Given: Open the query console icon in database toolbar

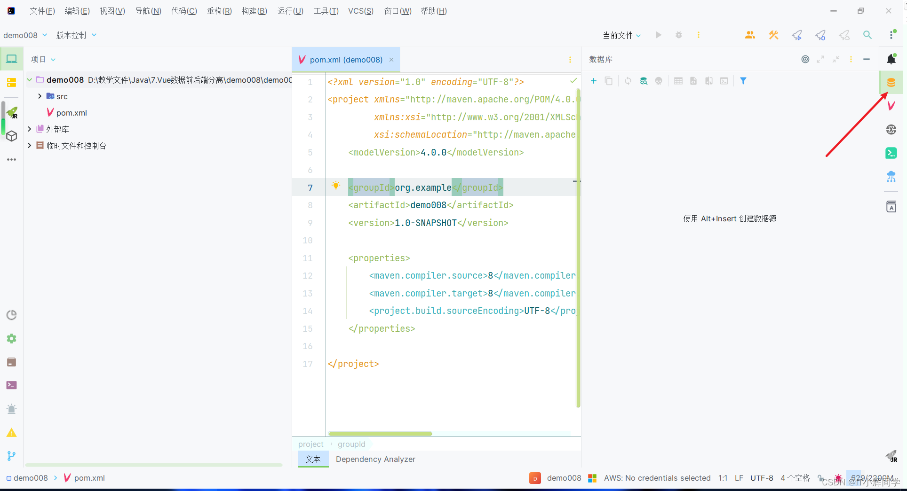Looking at the screenshot, I should (x=724, y=81).
